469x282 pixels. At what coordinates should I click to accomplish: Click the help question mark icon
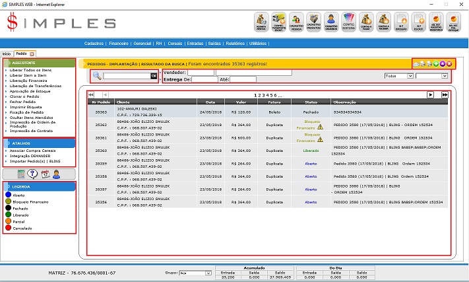32,174
